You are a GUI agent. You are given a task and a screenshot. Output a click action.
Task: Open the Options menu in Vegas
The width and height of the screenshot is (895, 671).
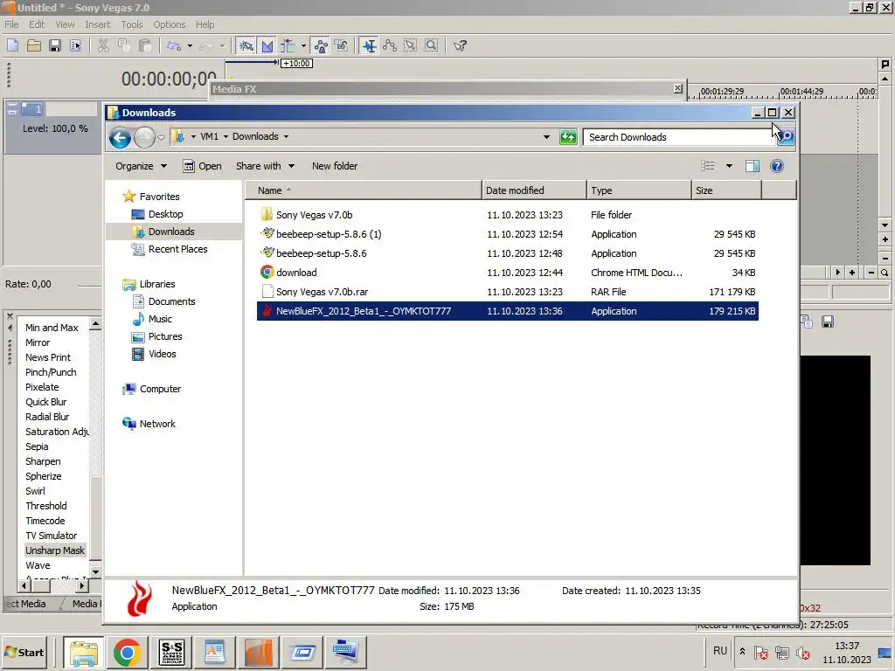tap(169, 24)
